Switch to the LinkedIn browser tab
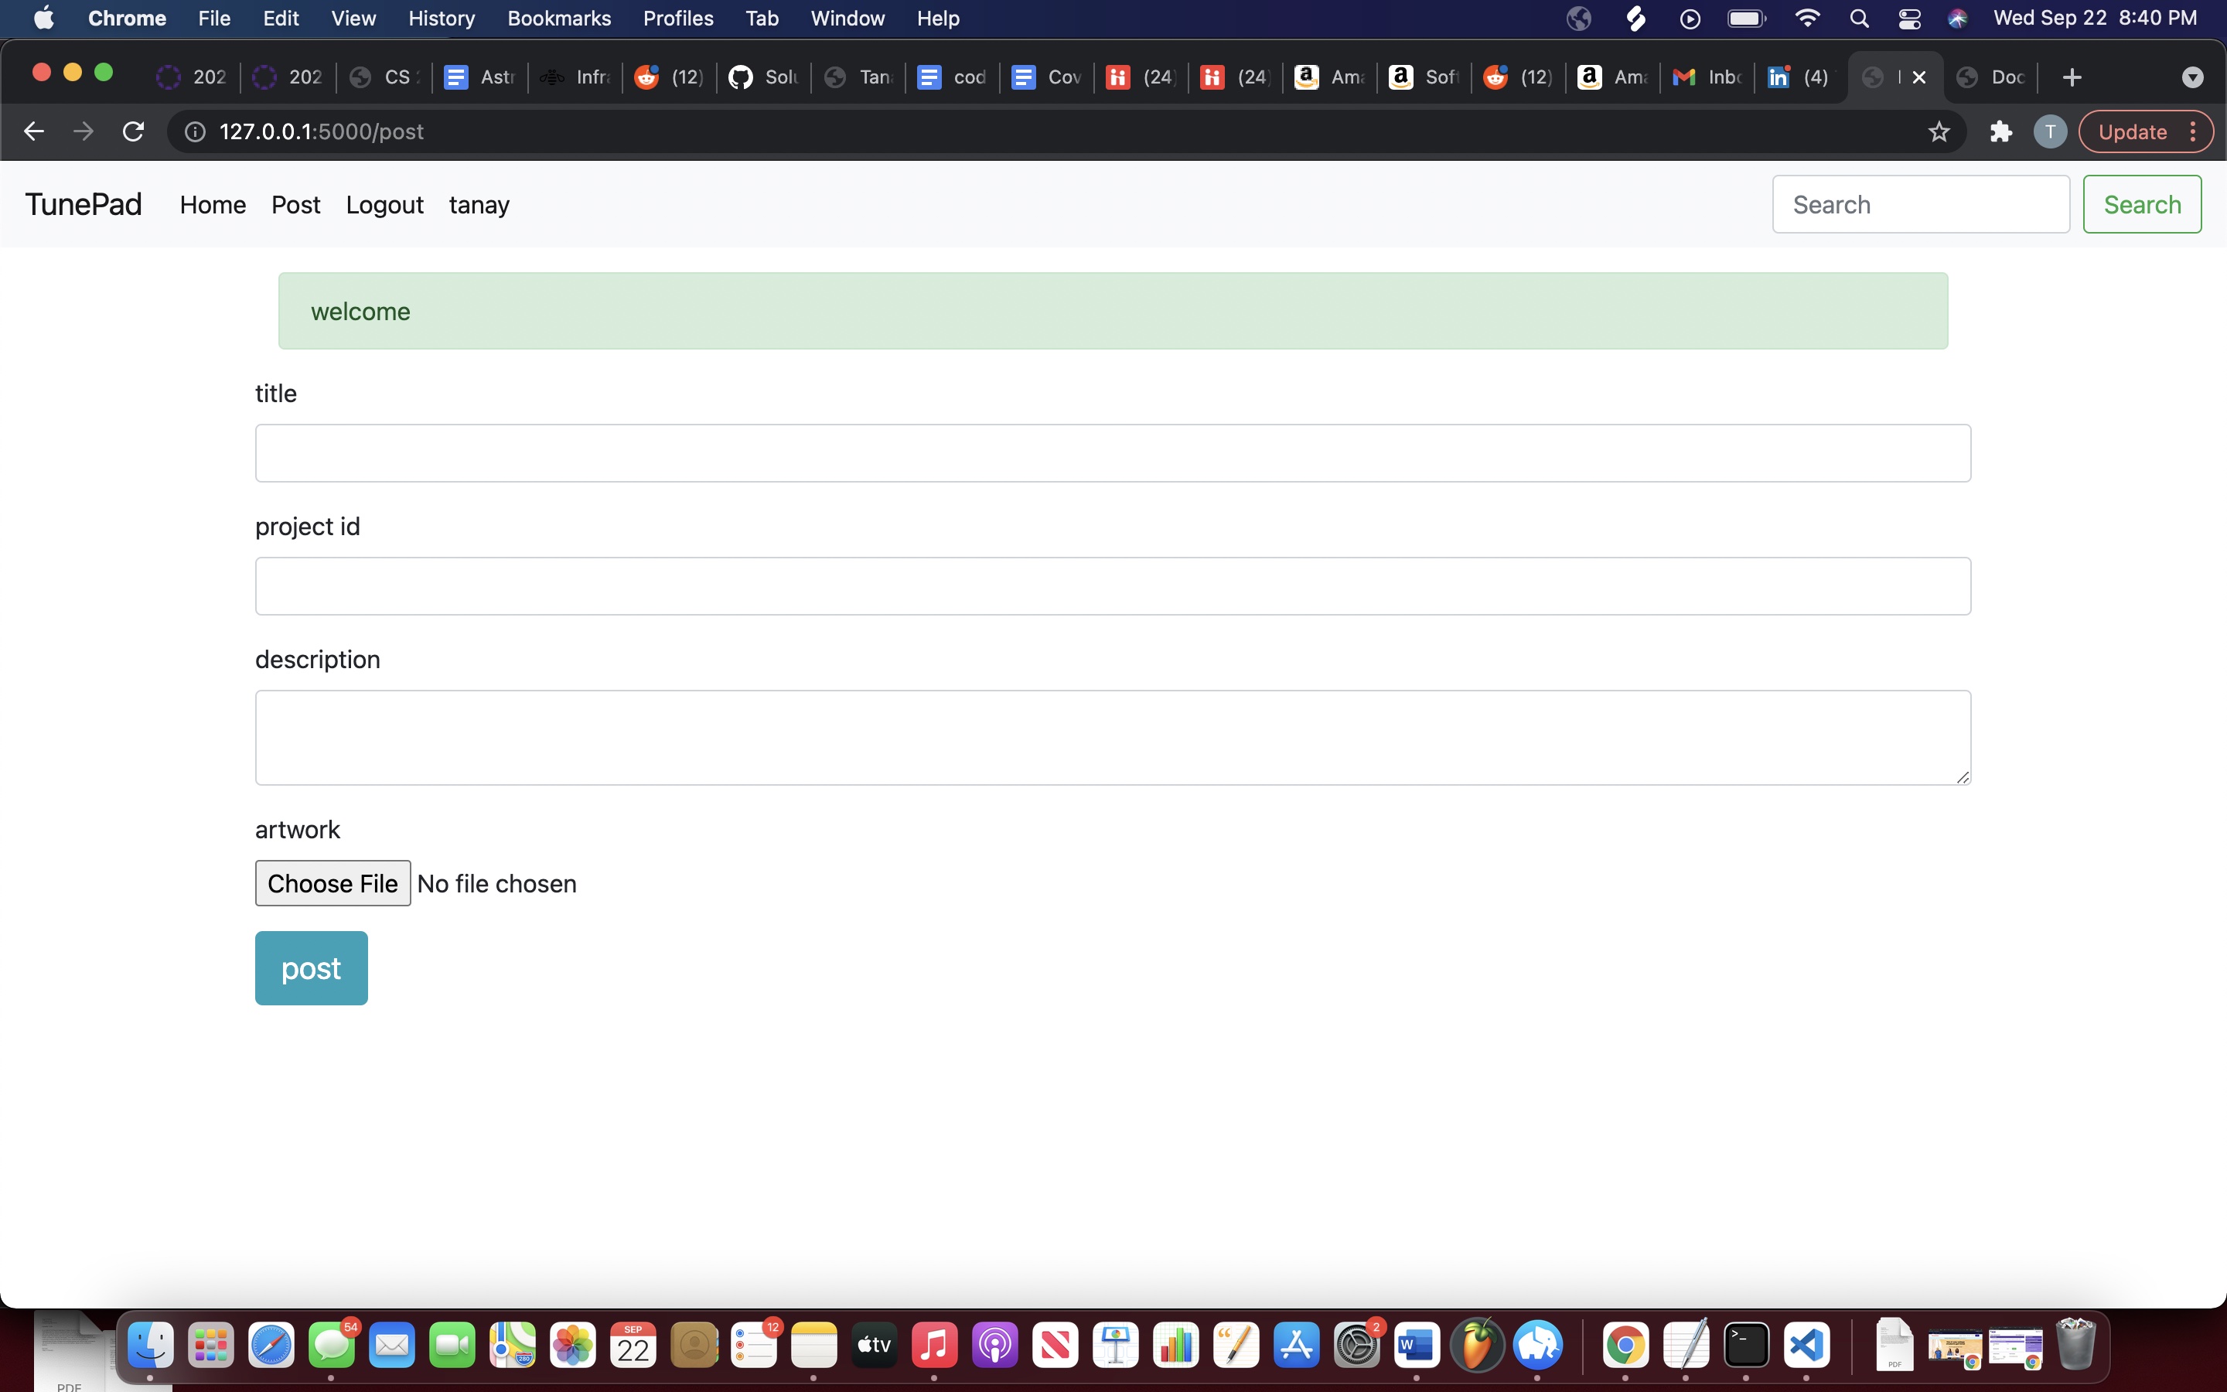Image resolution: width=2227 pixels, height=1392 pixels. click(x=1796, y=77)
